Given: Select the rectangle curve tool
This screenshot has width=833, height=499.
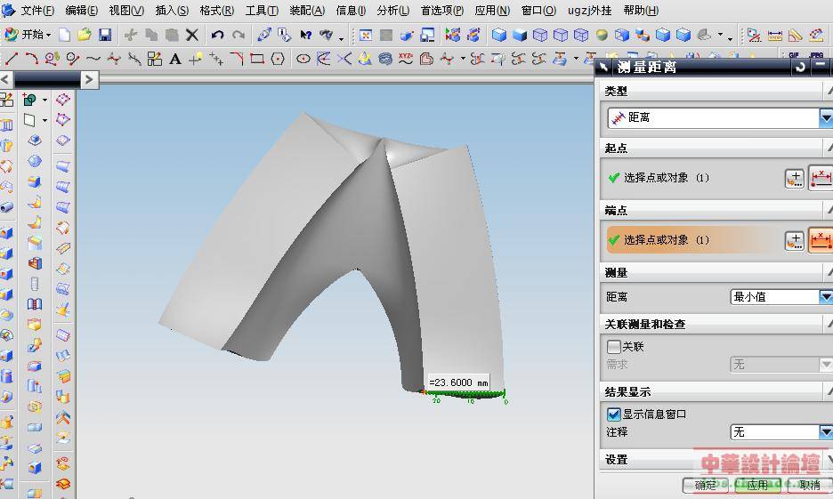Looking at the screenshot, I should pos(256,59).
